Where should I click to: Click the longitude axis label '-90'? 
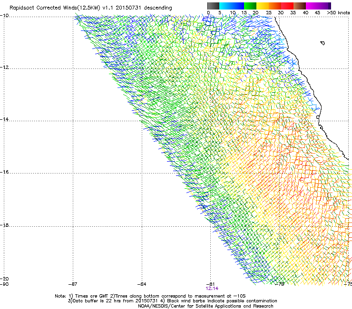pyautogui.click(x=4, y=284)
